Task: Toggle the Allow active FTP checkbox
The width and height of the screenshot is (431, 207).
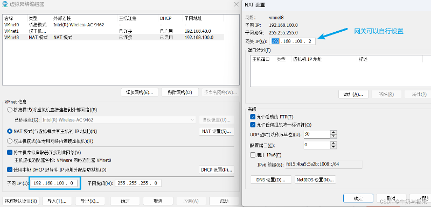Action: (x=253, y=117)
